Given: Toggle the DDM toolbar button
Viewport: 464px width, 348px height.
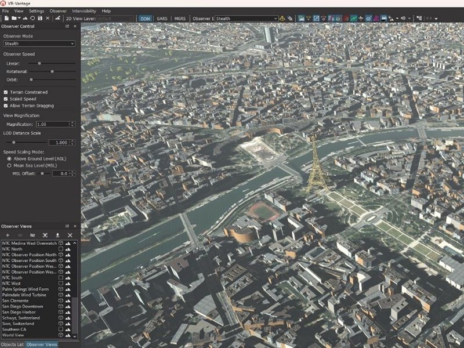Looking at the screenshot, I should pos(146,19).
